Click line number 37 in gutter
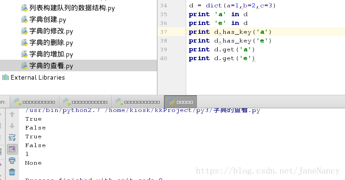 click(163, 32)
